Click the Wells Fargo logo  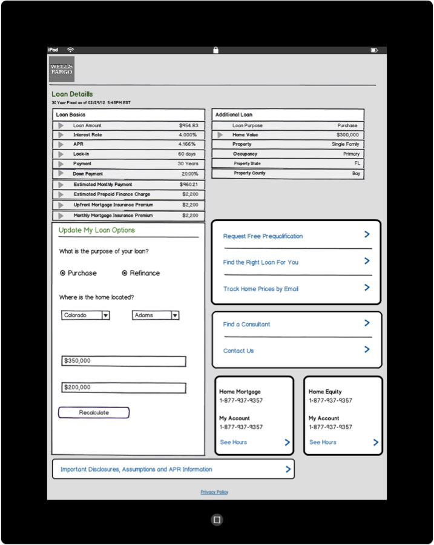coord(62,69)
